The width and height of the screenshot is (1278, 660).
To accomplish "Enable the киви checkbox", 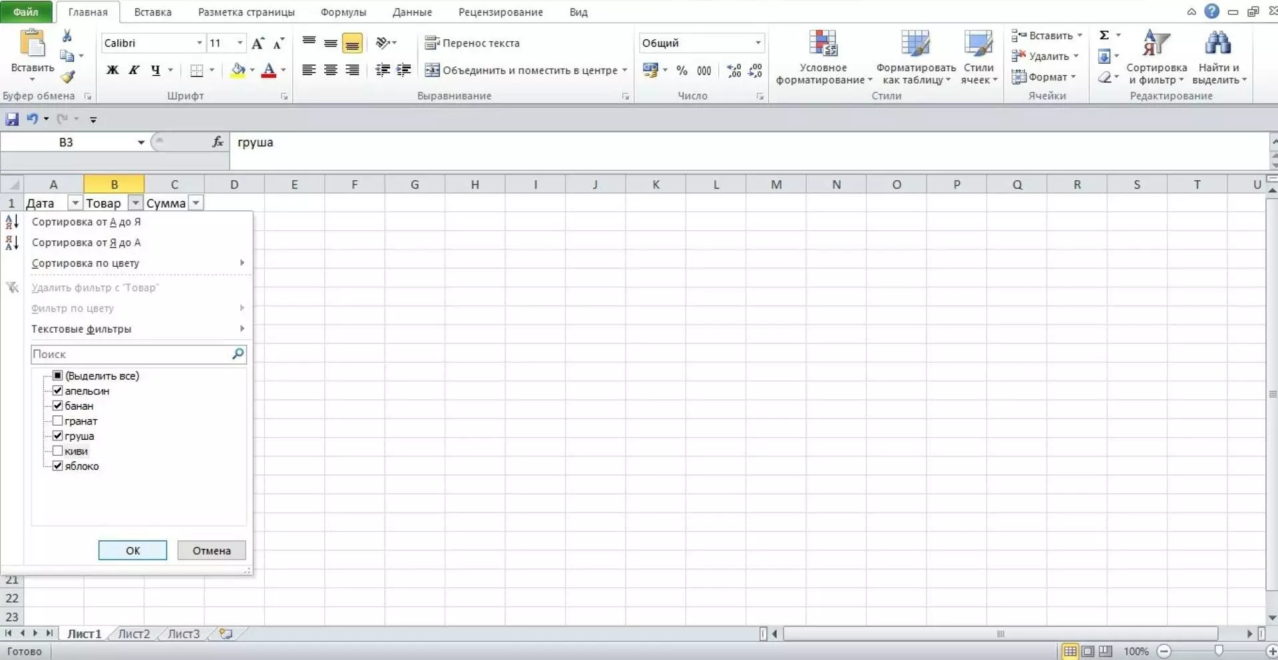I will pos(58,451).
